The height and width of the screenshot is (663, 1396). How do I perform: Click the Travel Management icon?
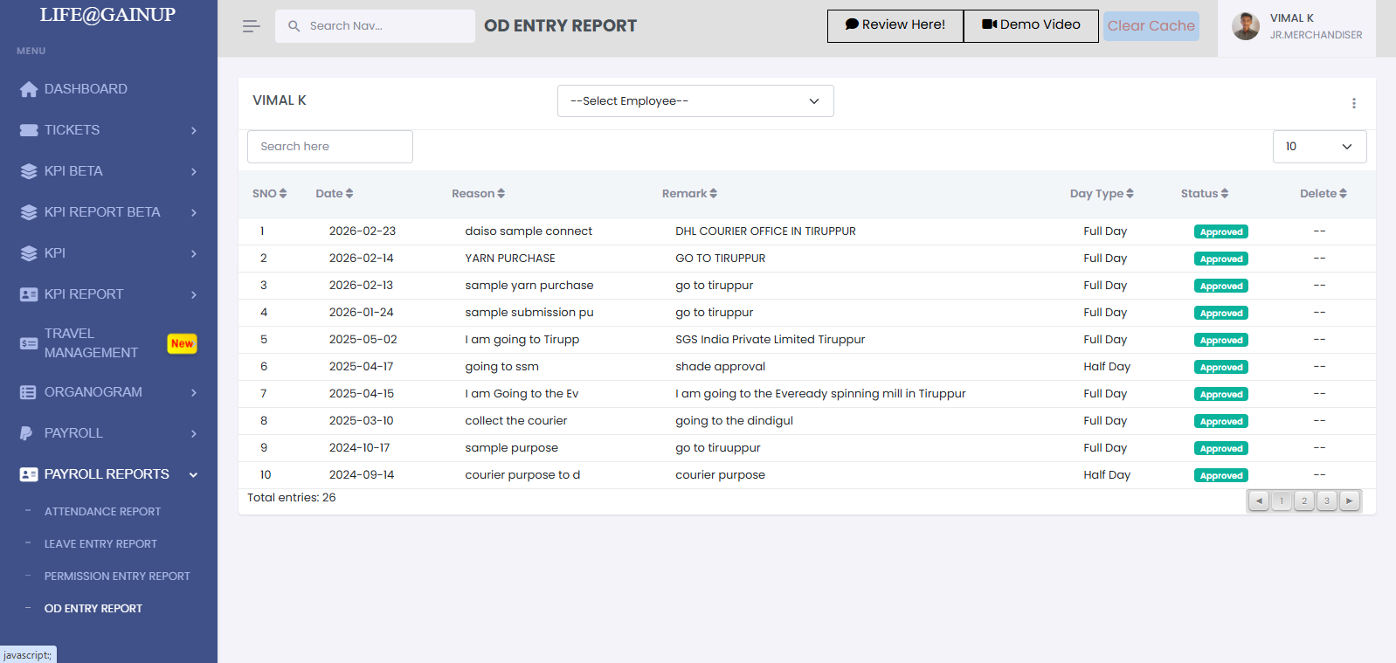tap(29, 343)
